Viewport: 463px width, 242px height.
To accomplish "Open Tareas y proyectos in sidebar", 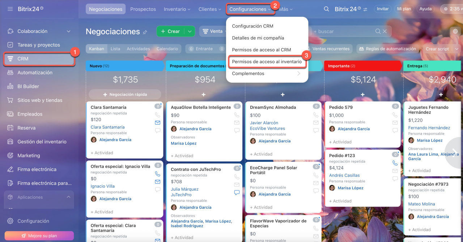I will click(39, 45).
